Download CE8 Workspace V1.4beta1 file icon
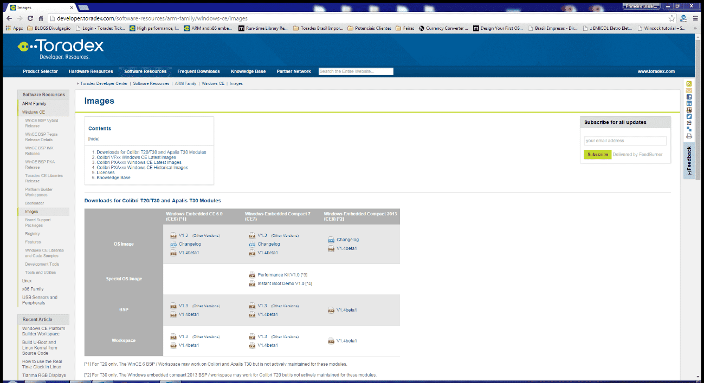Screen dimensions: 704x383 [x=331, y=341]
